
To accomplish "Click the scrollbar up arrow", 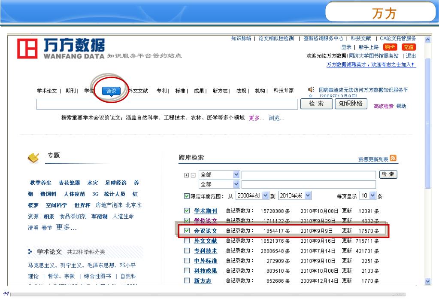I will pyautogui.click(x=427, y=40).
